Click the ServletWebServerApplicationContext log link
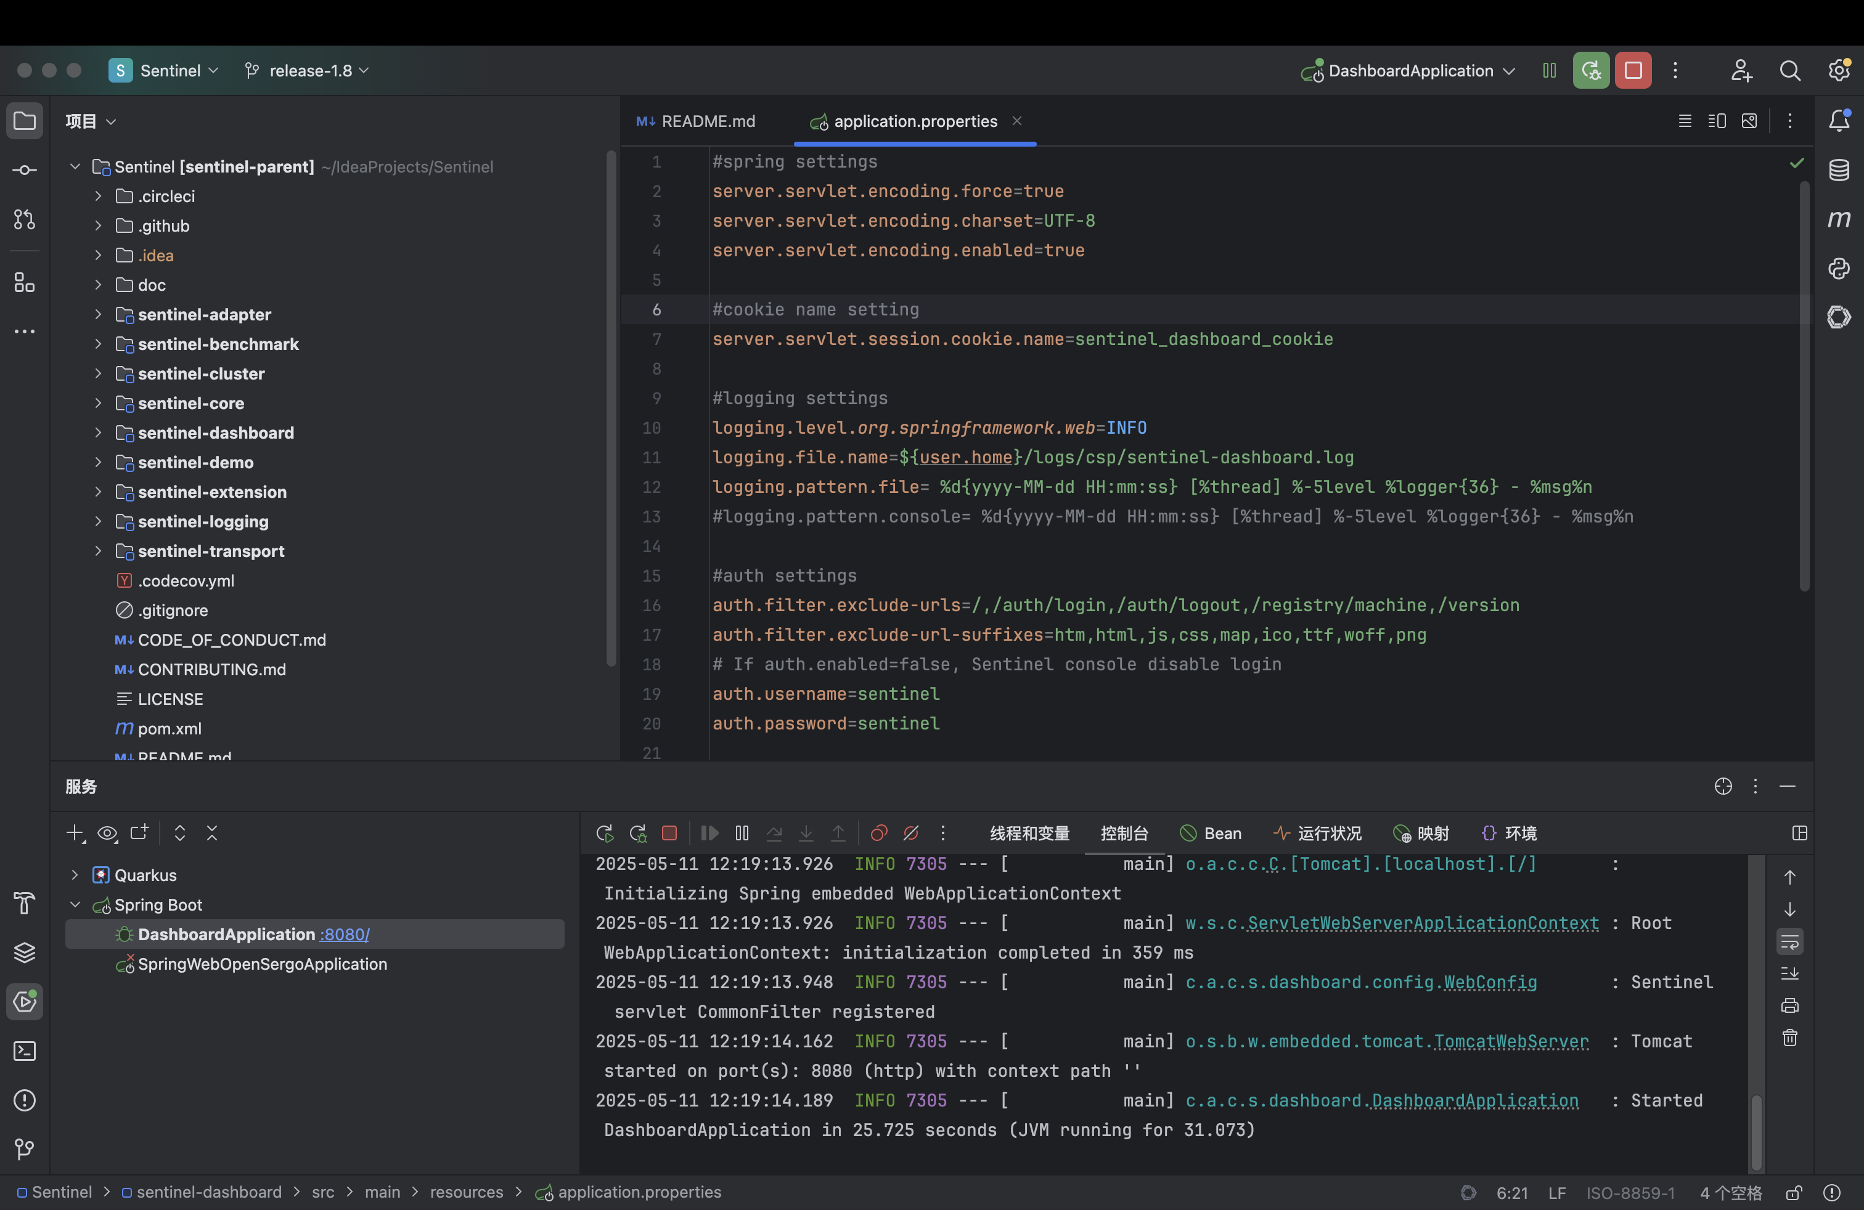The image size is (1864, 1210). click(x=1422, y=924)
